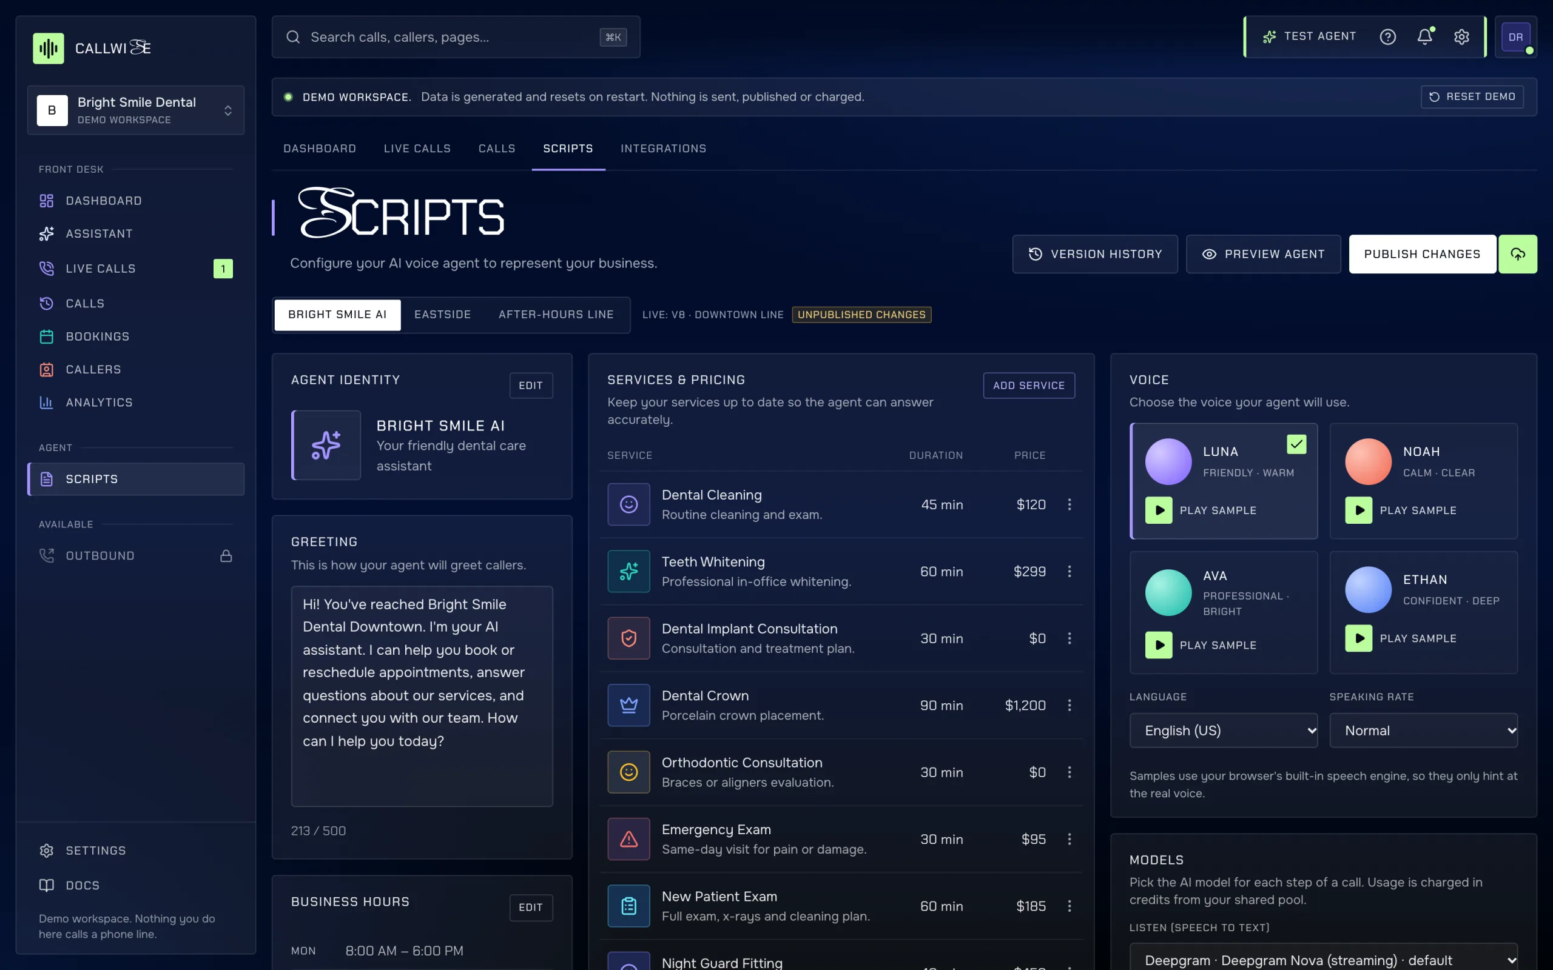Open options menu for Dental Crown row
This screenshot has width=1553, height=970.
point(1069,705)
